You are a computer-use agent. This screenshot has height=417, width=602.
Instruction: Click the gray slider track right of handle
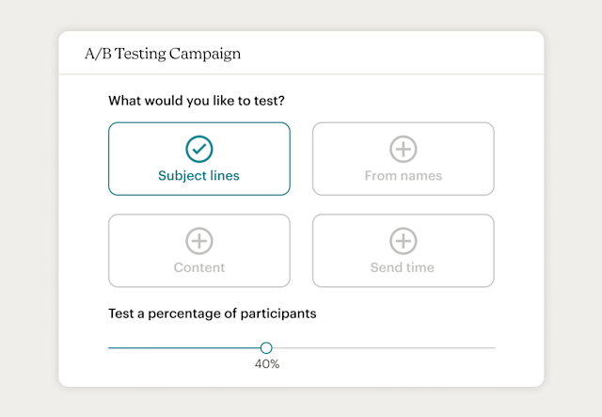click(386, 348)
